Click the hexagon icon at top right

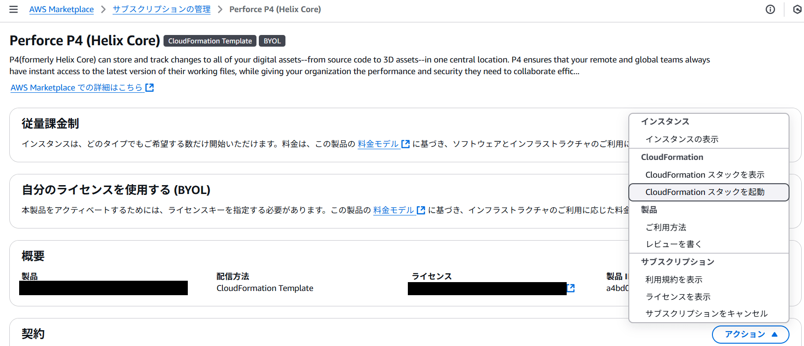[x=797, y=9]
